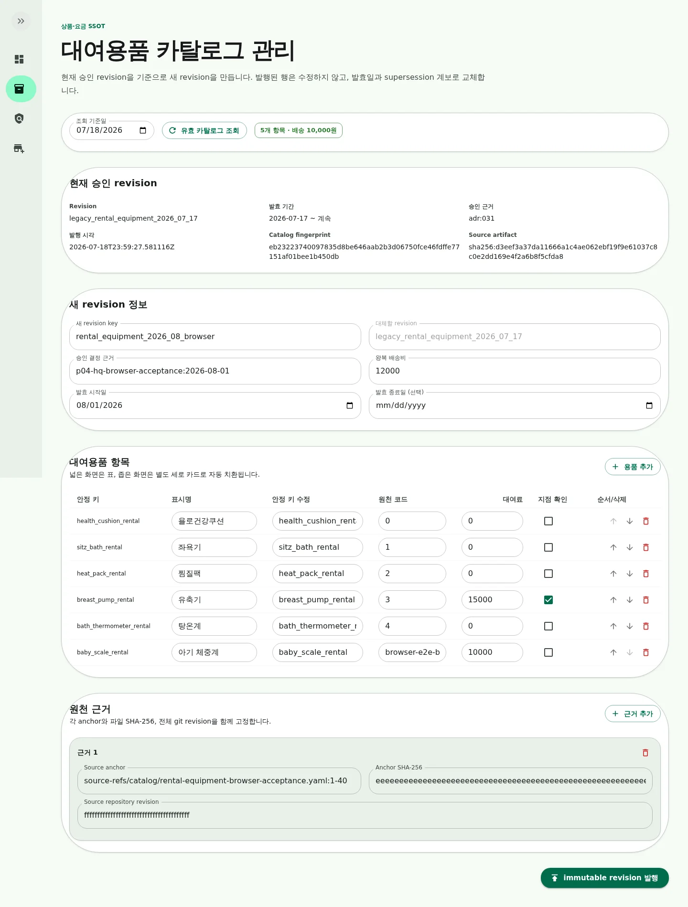This screenshot has height=907, width=688.
Task: Open calendar picker for 조회 기준일
Action: pyautogui.click(x=142, y=130)
